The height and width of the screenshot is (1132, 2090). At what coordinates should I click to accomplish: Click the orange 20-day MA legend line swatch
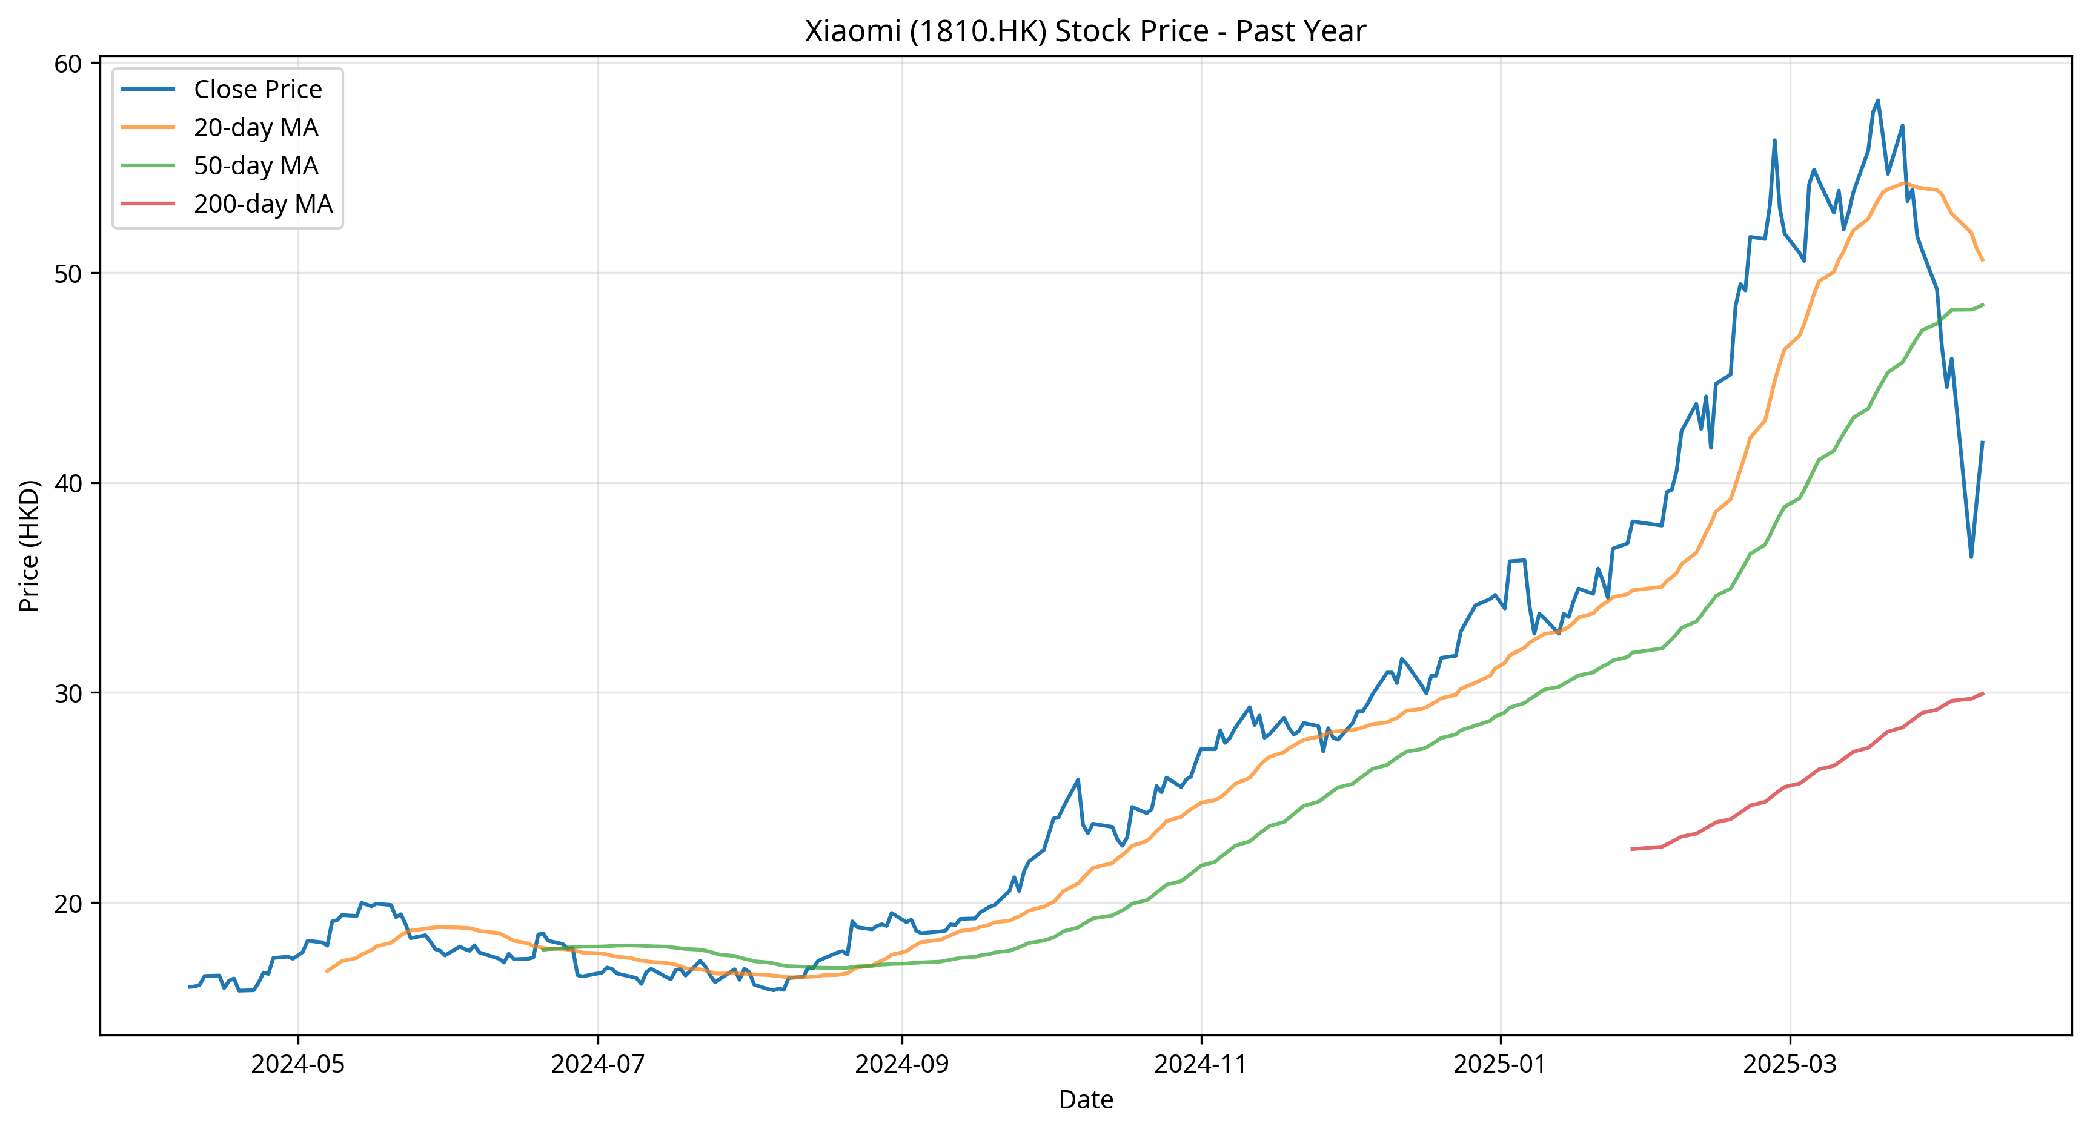pyautogui.click(x=148, y=127)
